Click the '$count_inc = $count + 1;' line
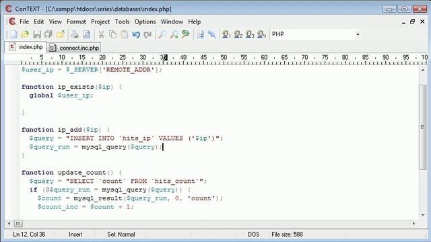Screen dimensions: 431x242 click(86, 207)
